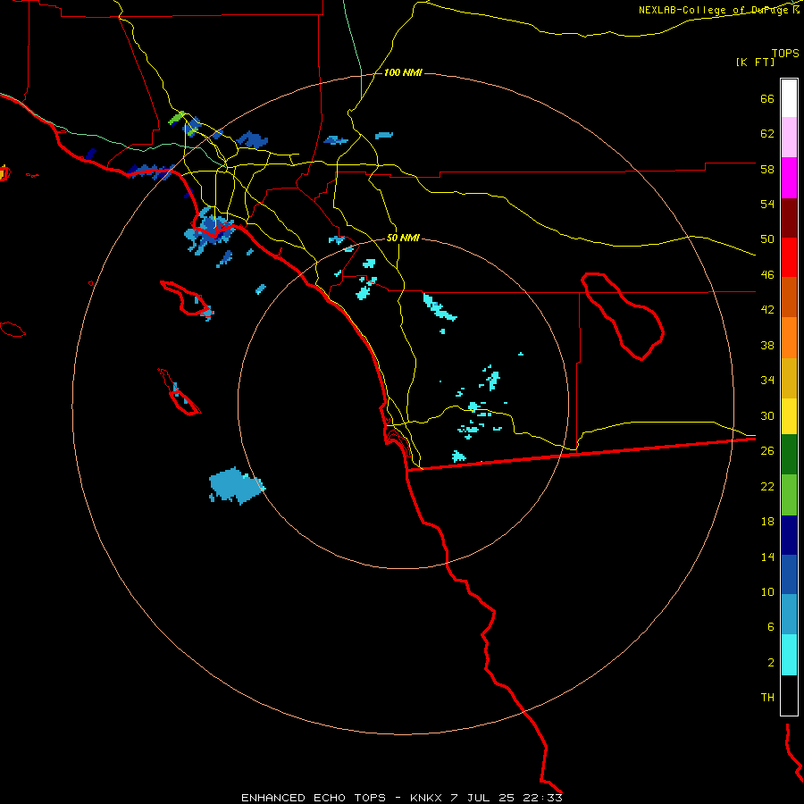The height and width of the screenshot is (804, 804).
Task: Click the legend value '46'
Action: (x=767, y=275)
